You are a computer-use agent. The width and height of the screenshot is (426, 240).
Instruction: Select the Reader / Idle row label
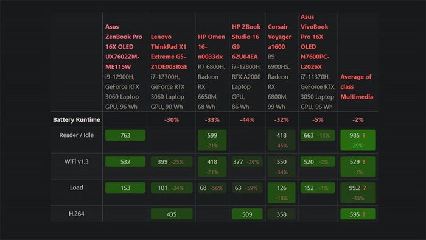click(x=76, y=135)
